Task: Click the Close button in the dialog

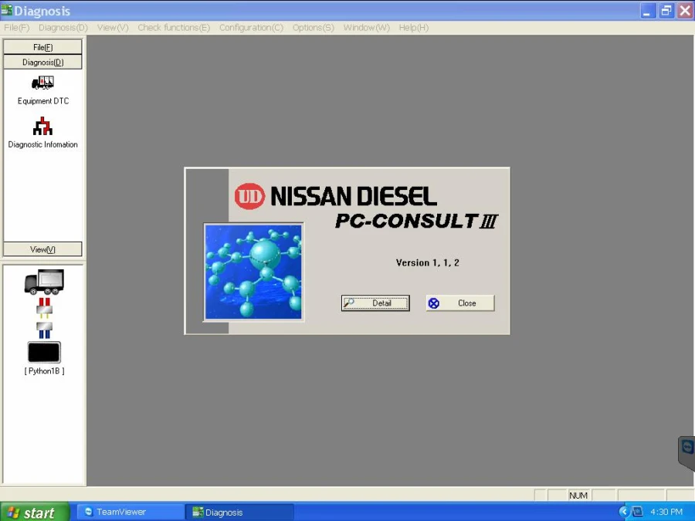Action: pos(460,303)
